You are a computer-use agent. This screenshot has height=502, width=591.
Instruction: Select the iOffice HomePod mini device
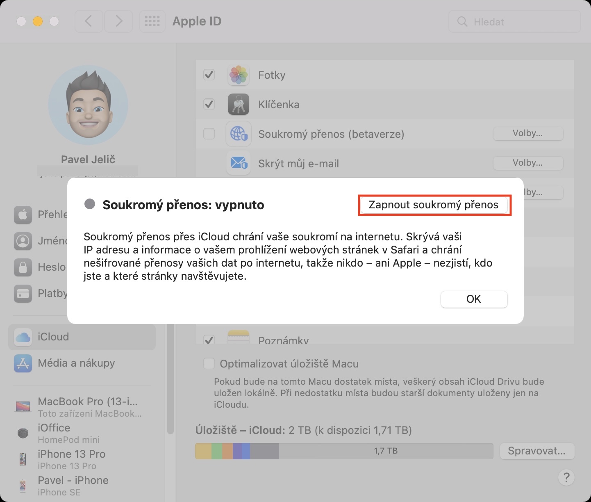point(82,433)
